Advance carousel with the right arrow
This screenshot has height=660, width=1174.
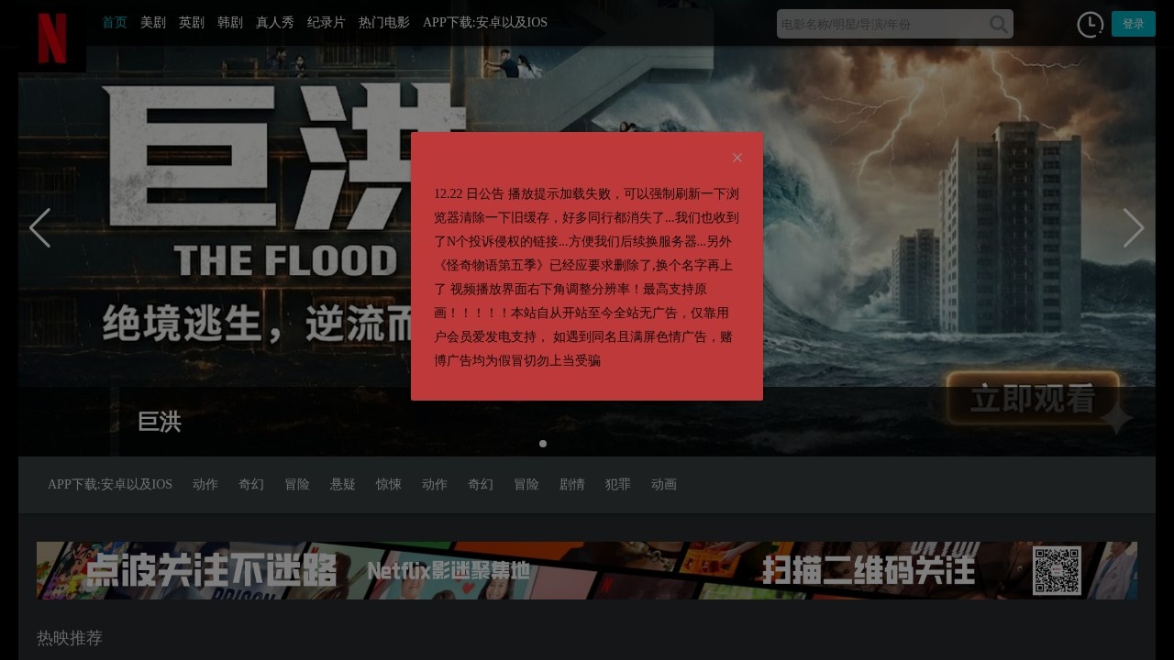tap(1134, 228)
